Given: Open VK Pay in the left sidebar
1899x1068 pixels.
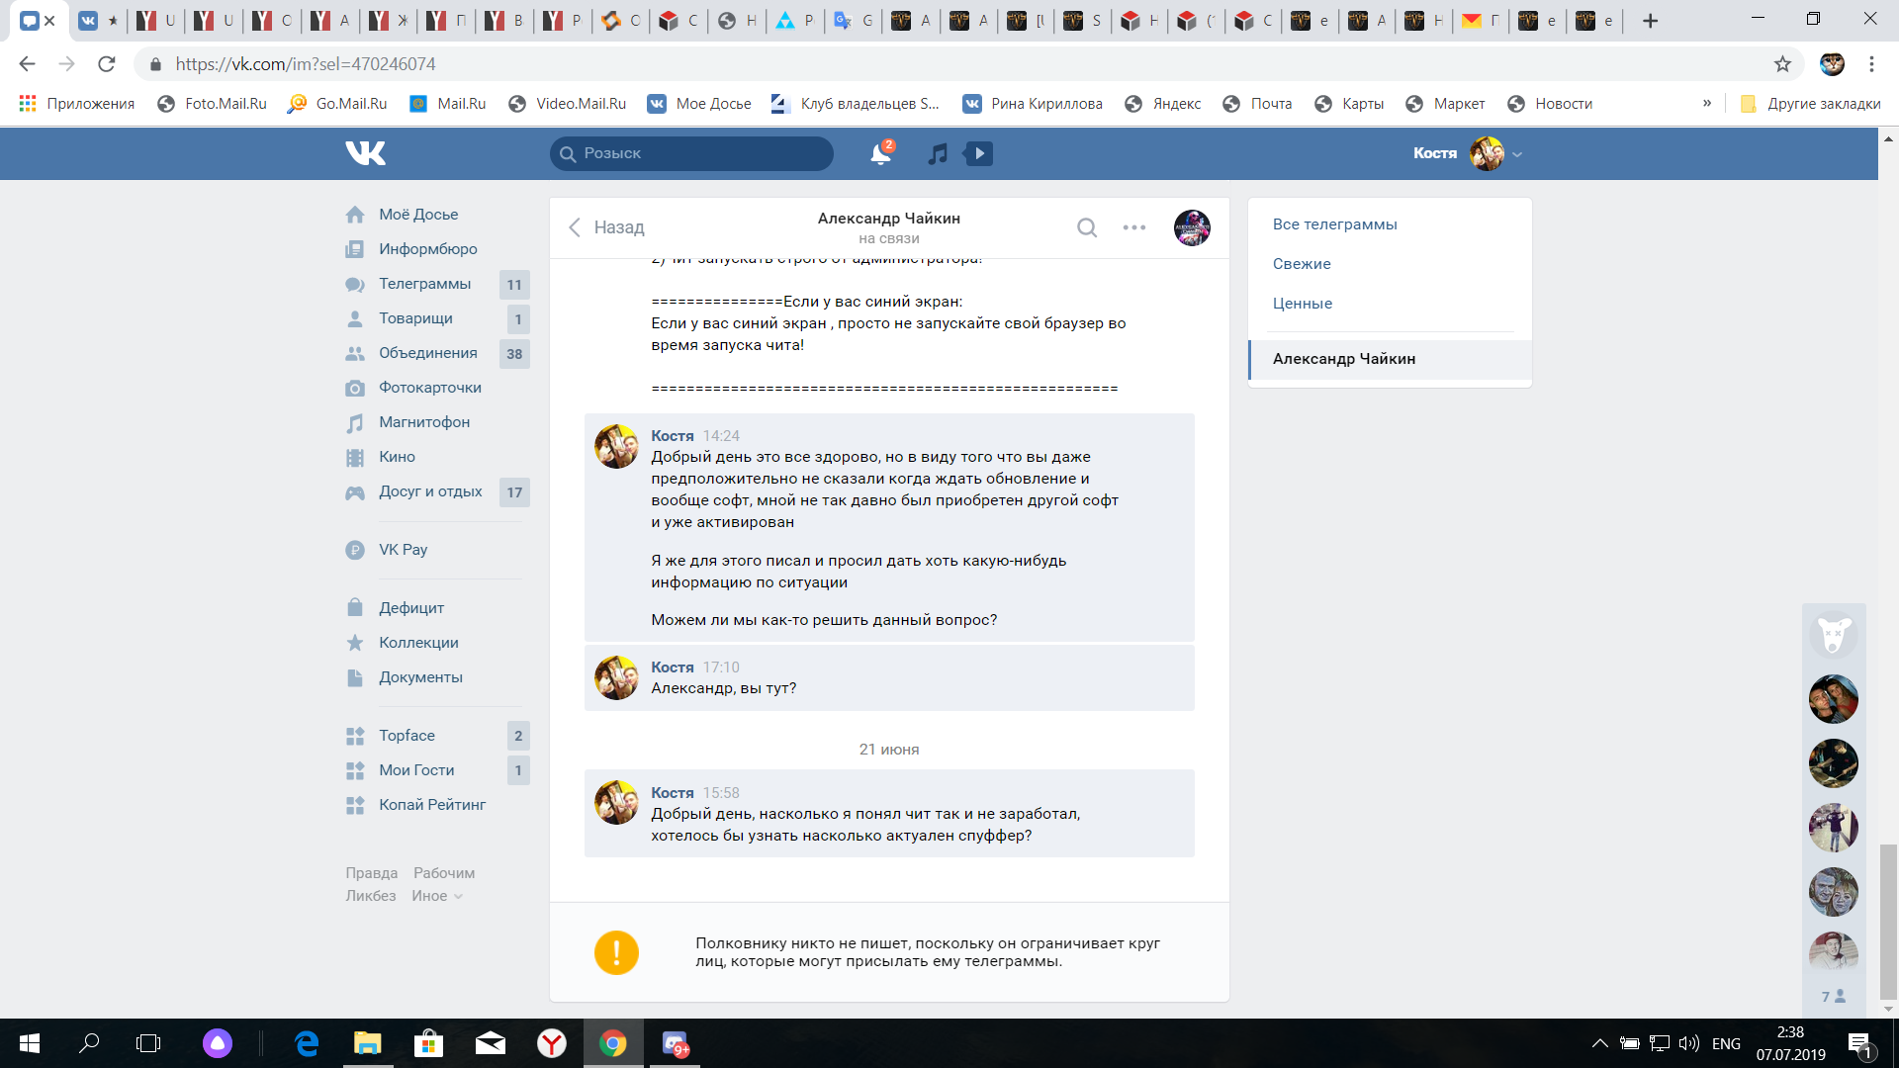Looking at the screenshot, I should click(x=403, y=550).
